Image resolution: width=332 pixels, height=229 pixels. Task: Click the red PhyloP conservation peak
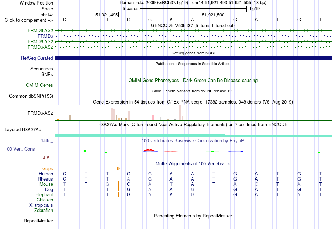(150, 150)
